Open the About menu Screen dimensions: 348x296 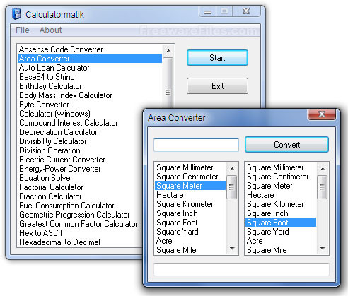coord(50,30)
